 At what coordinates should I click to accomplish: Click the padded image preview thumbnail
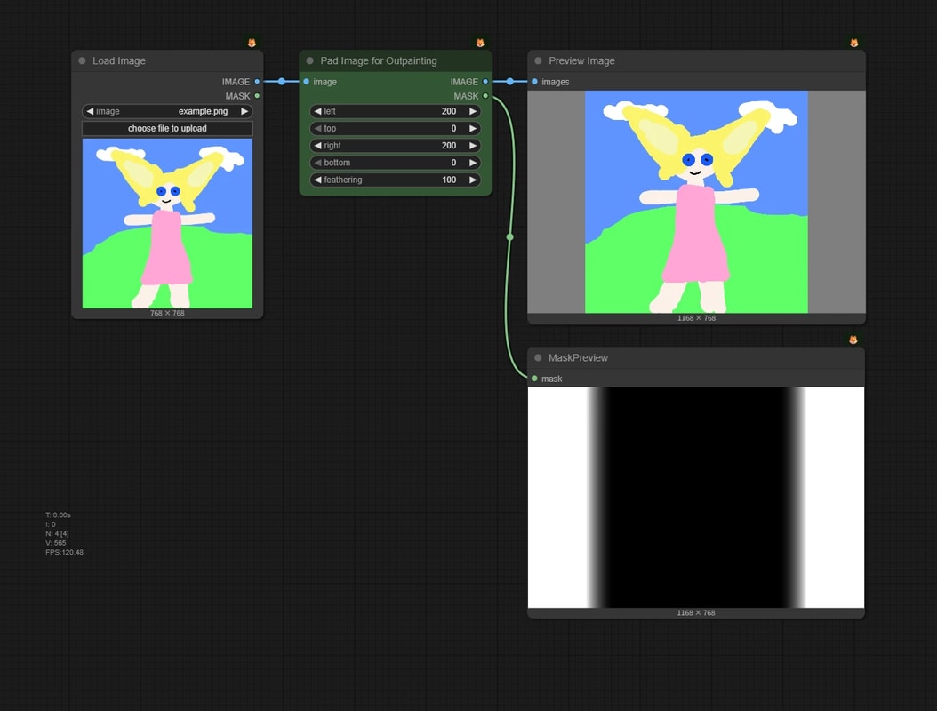pyautogui.click(x=696, y=202)
